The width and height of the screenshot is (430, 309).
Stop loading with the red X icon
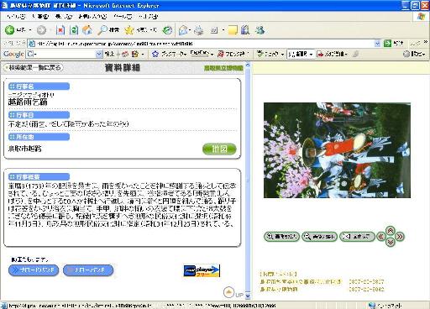(x=60, y=30)
